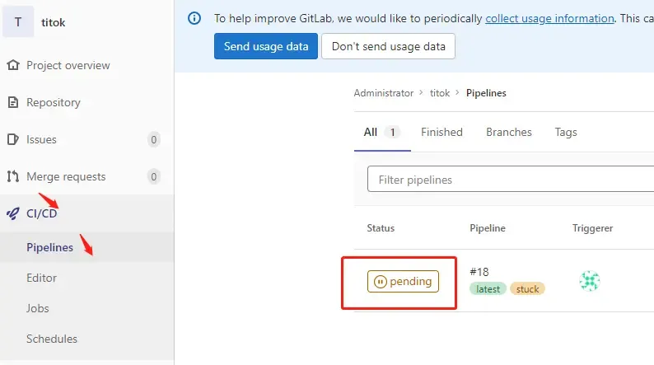Click Don't send usage data button
The height and width of the screenshot is (365, 654).
point(388,46)
